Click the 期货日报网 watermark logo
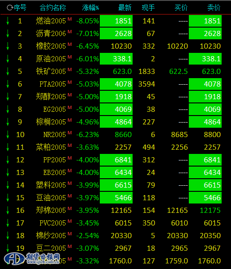231x269 pixels. (x=32, y=259)
